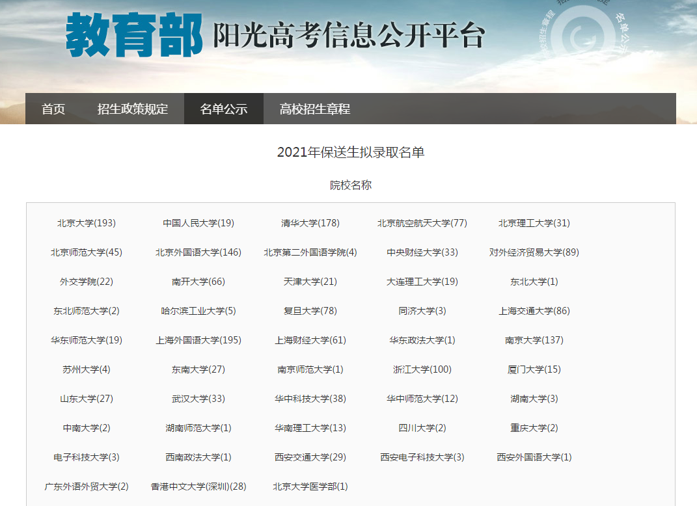Open the 首页 navigation tab
The height and width of the screenshot is (506, 697).
pos(53,109)
